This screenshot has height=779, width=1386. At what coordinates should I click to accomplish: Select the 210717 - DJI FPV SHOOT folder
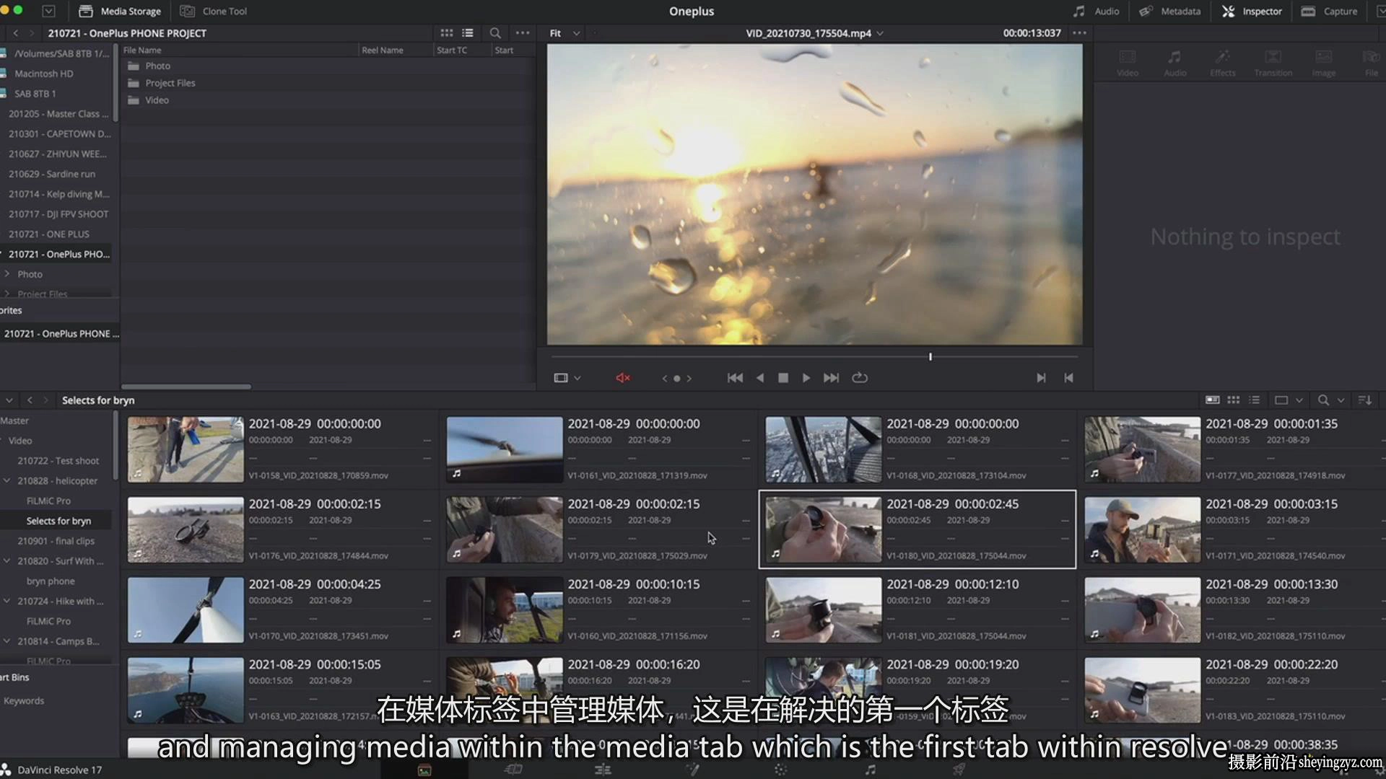point(58,214)
